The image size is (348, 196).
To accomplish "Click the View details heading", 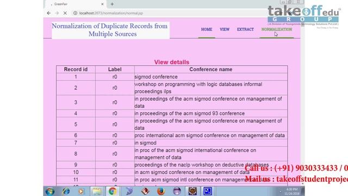I will click(172, 62).
